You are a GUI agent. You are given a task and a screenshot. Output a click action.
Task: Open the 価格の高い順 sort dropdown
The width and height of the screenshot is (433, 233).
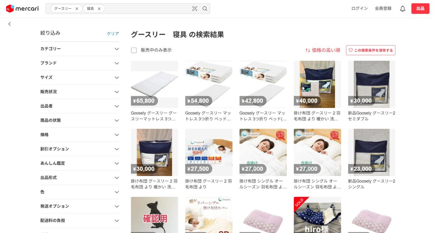[323, 50]
